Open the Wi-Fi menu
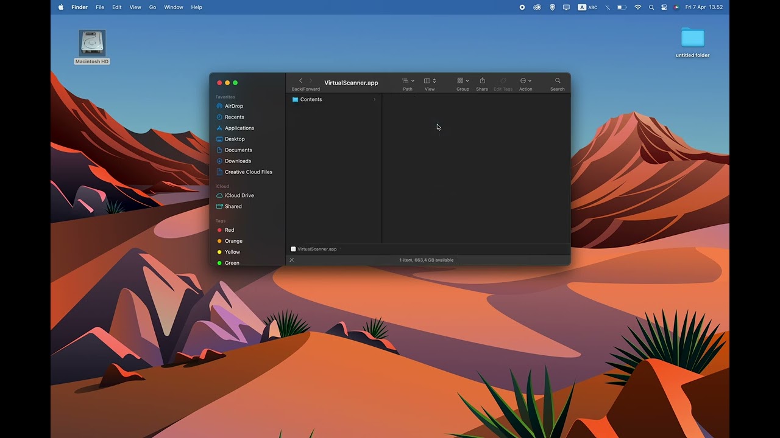Image resolution: width=780 pixels, height=438 pixels. point(637,7)
